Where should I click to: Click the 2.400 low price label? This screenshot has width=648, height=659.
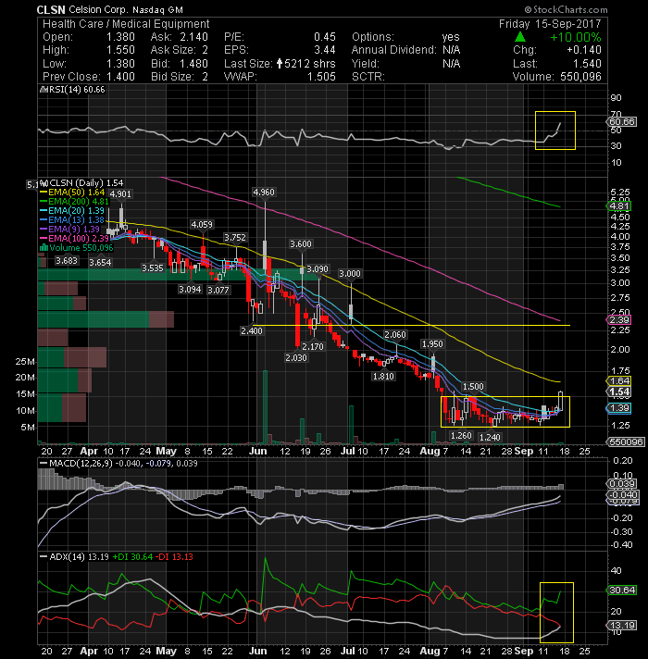[x=252, y=330]
